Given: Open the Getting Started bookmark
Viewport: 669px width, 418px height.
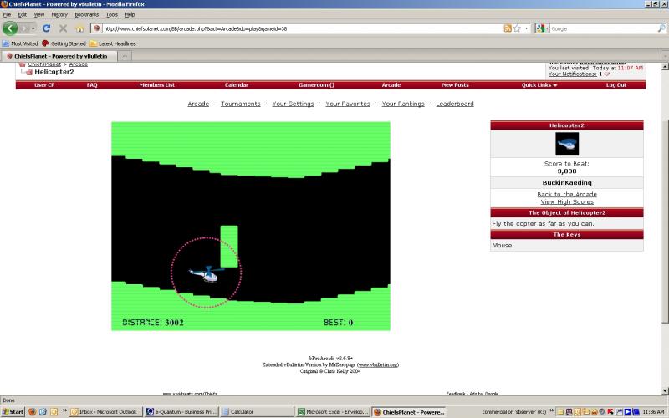Looking at the screenshot, I should [x=64, y=43].
